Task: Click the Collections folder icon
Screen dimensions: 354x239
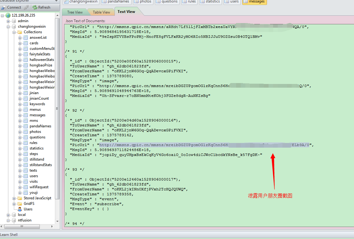Action: coord(20,32)
